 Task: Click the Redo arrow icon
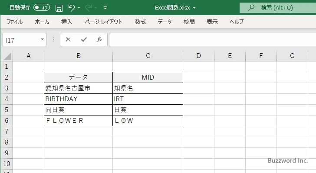pos(89,8)
